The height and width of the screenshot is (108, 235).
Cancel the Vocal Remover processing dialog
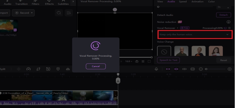click(96, 66)
